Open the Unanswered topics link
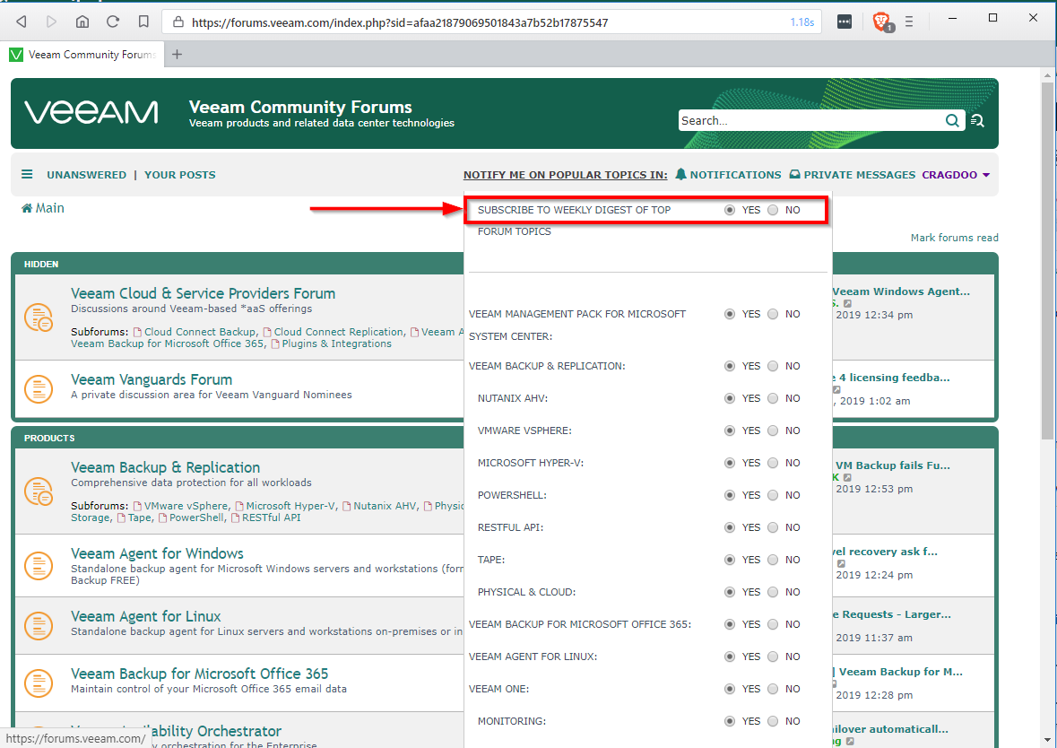This screenshot has width=1057, height=748. (x=86, y=175)
